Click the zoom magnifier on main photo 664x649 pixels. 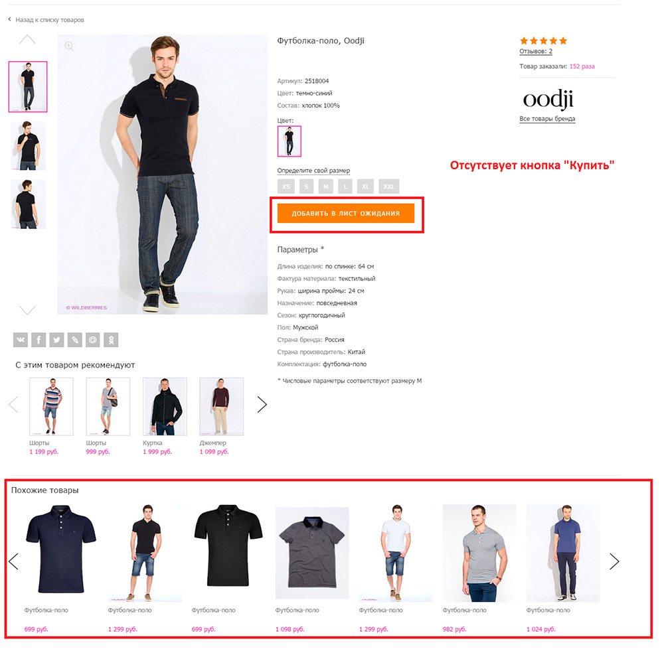(70, 46)
